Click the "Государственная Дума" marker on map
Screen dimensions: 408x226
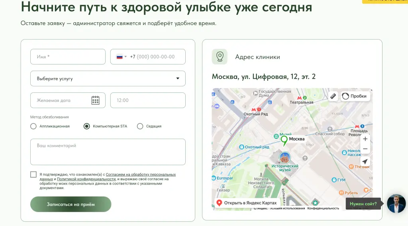click(255, 93)
